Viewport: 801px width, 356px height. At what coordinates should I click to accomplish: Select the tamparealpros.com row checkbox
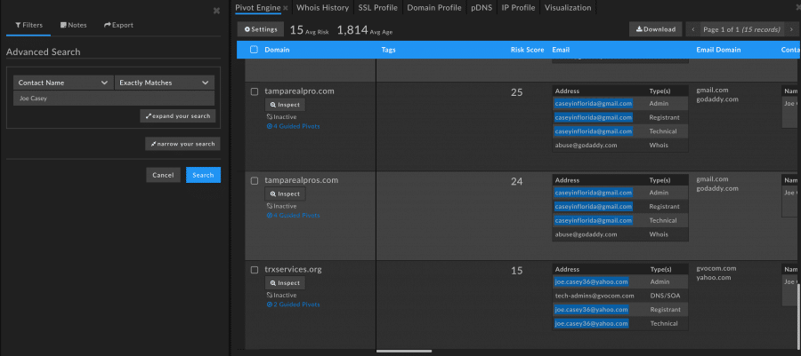[255, 181]
